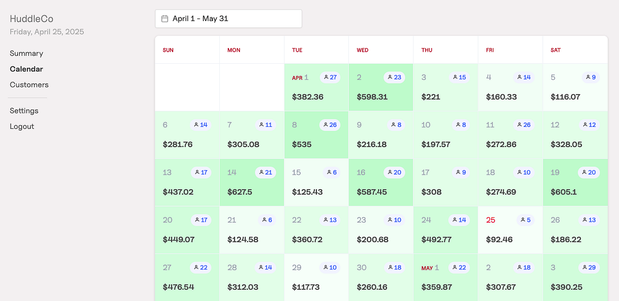Select today's cell, April 25
Screen dimensions: 619x301
510,233
